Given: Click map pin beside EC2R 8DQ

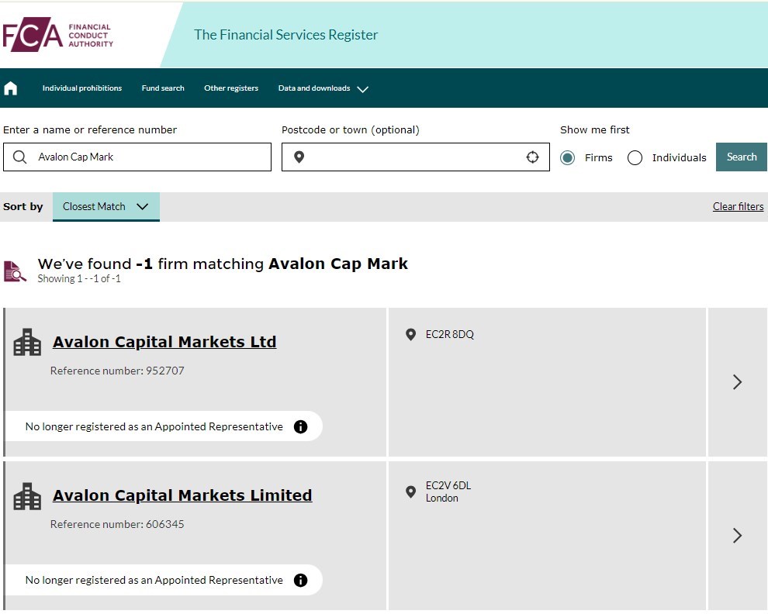Looking at the screenshot, I should (410, 334).
